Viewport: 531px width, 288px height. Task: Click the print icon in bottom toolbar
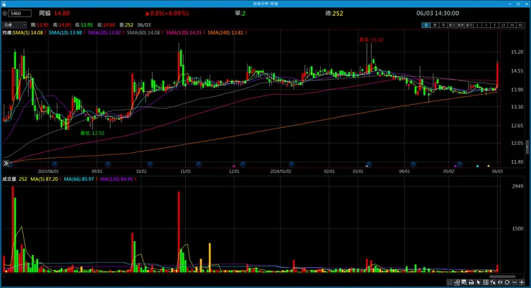pos(471,282)
